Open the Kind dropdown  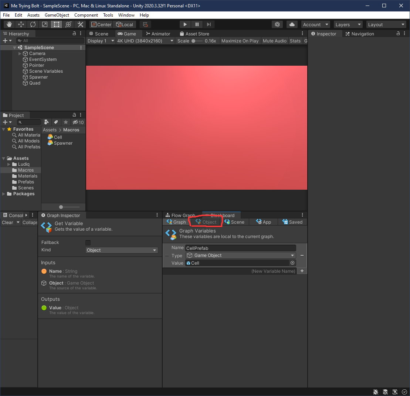point(122,250)
